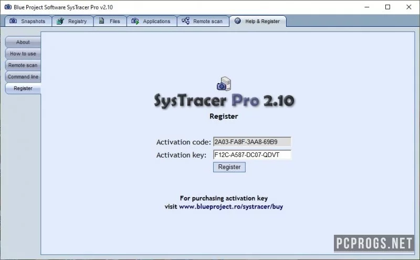This screenshot has width=420, height=260.
Task: Click the Applications tab icon
Action: (x=135, y=21)
